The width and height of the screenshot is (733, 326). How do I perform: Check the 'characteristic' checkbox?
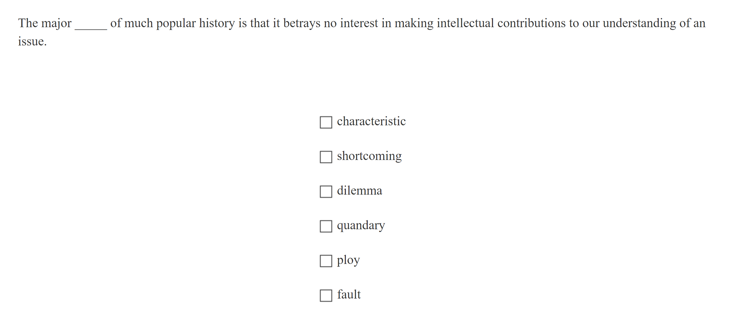326,123
